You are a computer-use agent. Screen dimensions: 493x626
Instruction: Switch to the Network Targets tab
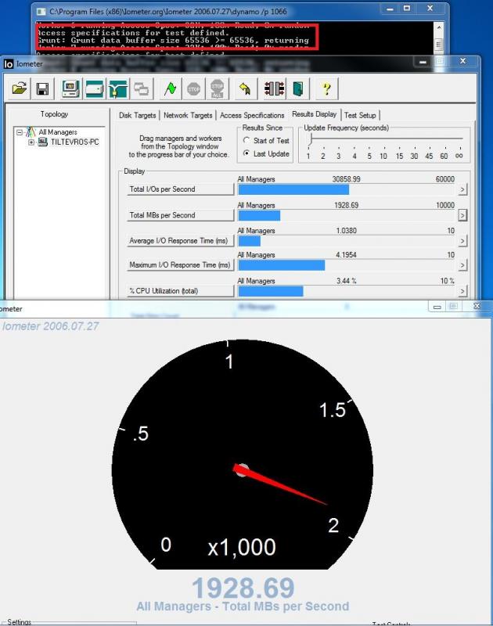[188, 115]
